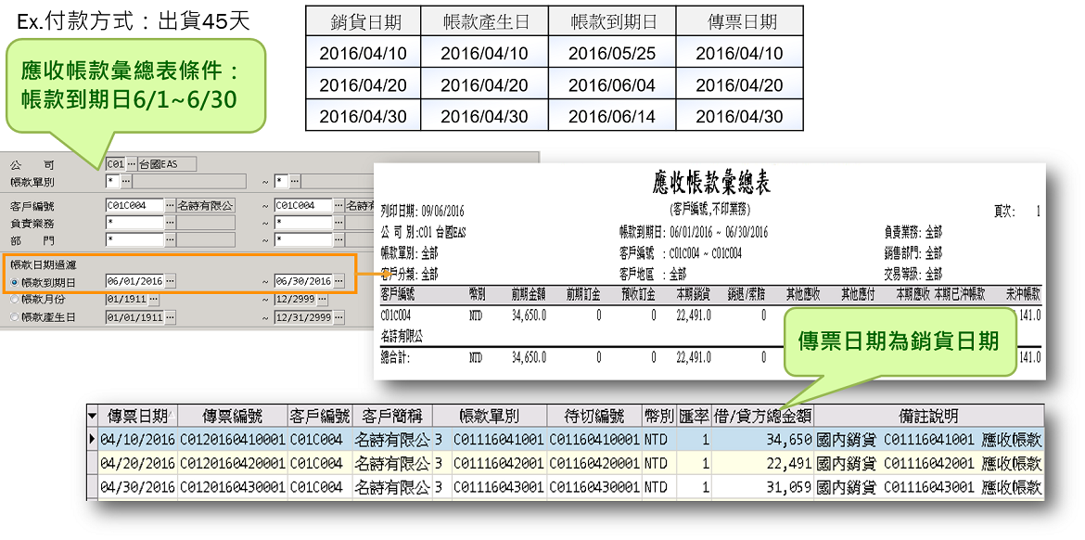Screen dimensions: 1085x540
Task: Click the 傳票編號 column header
Action: coord(233,416)
